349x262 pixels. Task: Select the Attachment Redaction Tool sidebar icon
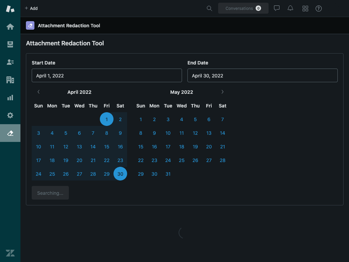10,133
